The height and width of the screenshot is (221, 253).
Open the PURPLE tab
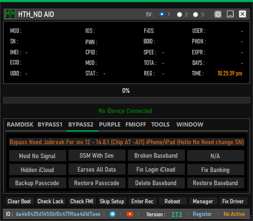(x=109, y=124)
